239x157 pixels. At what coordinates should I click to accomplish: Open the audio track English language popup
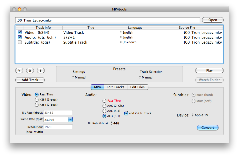[127, 37]
